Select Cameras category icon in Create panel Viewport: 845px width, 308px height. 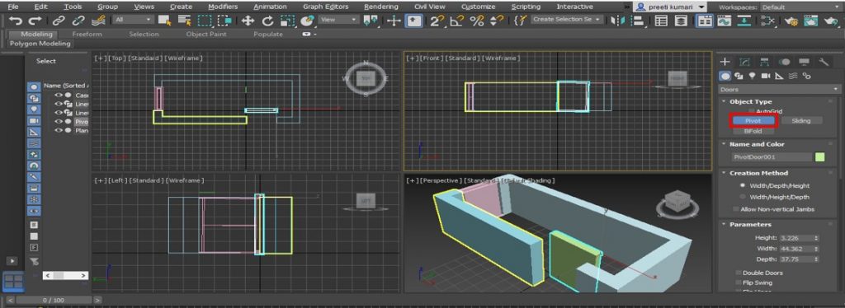click(766, 76)
